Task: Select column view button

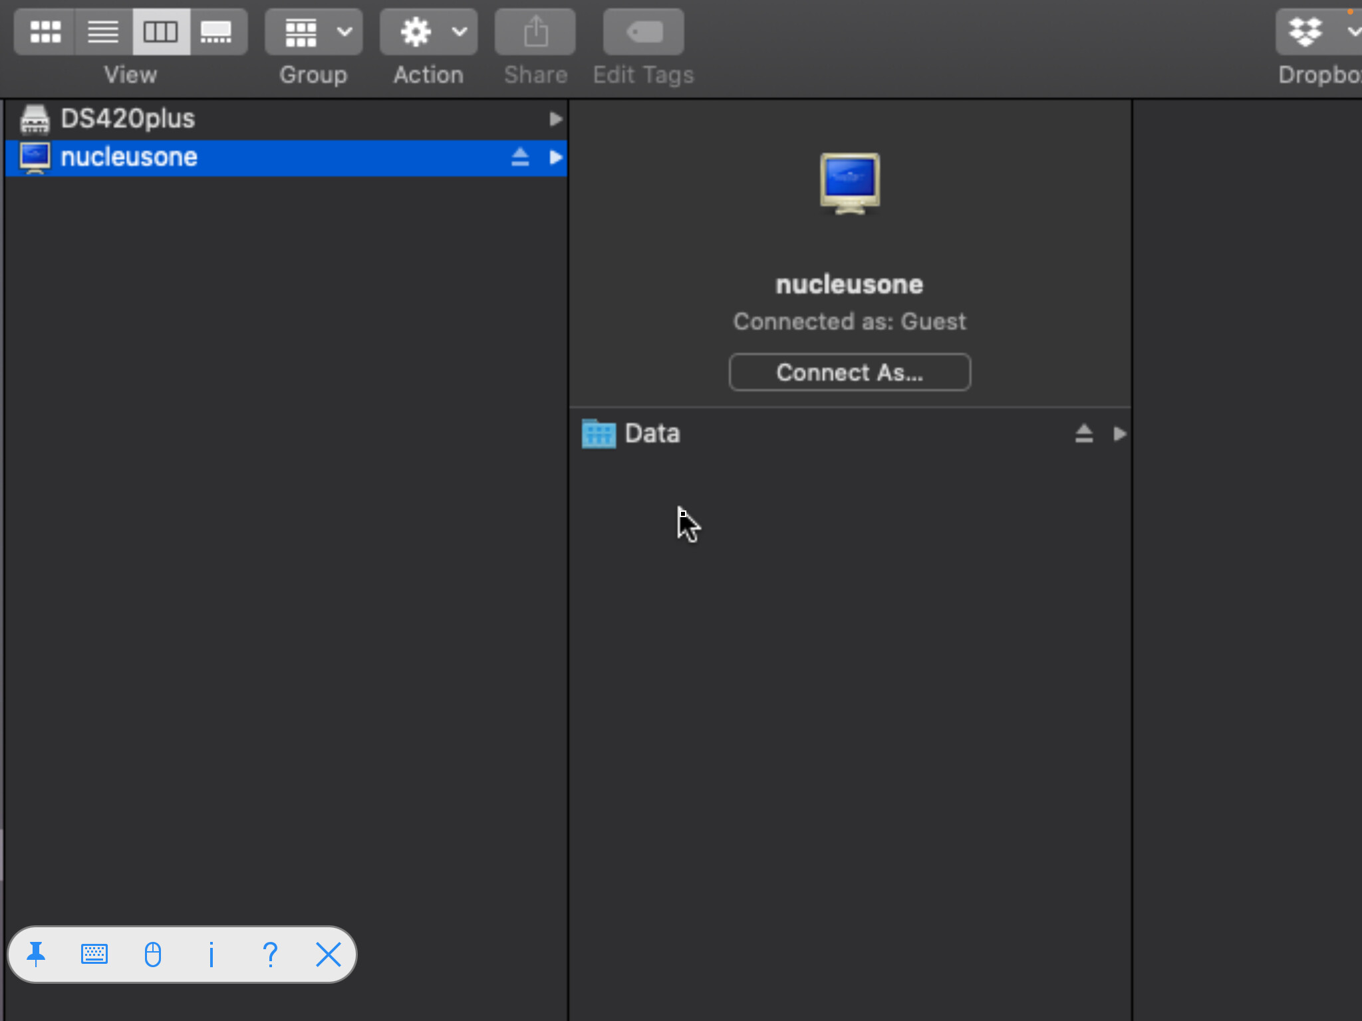Action: click(160, 32)
